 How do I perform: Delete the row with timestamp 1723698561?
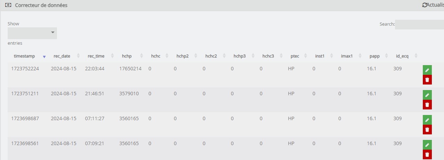[x=427, y=154]
